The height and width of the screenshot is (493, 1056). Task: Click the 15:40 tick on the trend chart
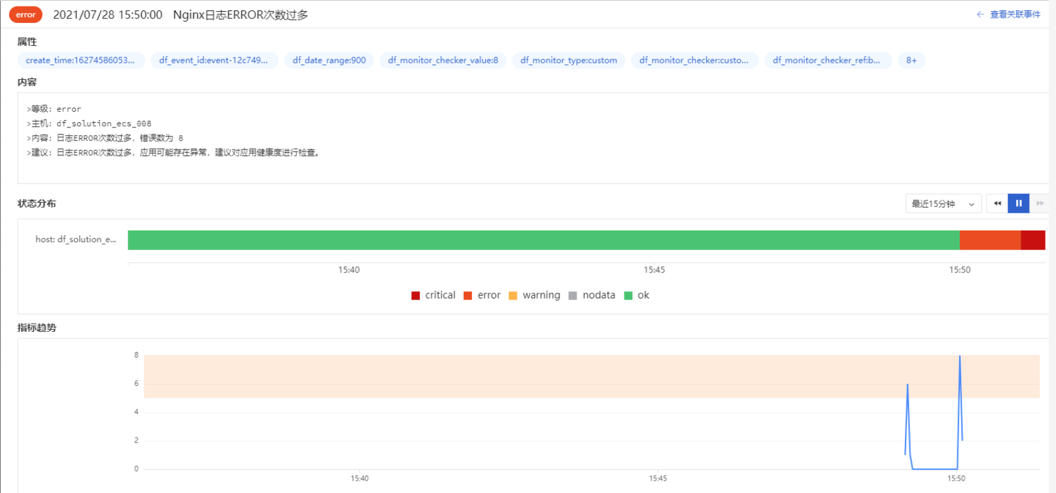click(x=360, y=479)
